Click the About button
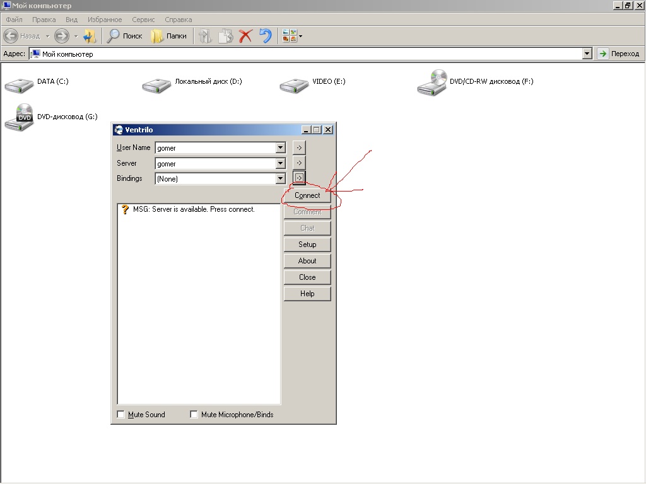 coord(307,261)
